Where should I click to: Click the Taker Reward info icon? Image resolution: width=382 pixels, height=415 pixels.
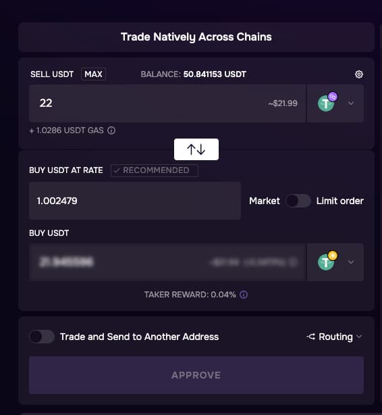[244, 295]
